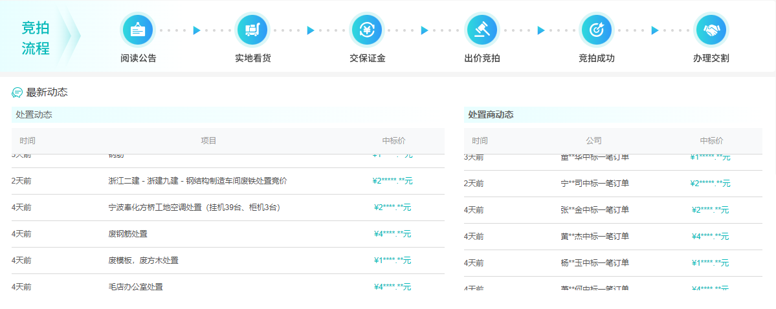Image resolution: width=776 pixels, height=309 pixels.
Task: Click the 最新动态 chat bubble icon
Action: pyautogui.click(x=17, y=92)
